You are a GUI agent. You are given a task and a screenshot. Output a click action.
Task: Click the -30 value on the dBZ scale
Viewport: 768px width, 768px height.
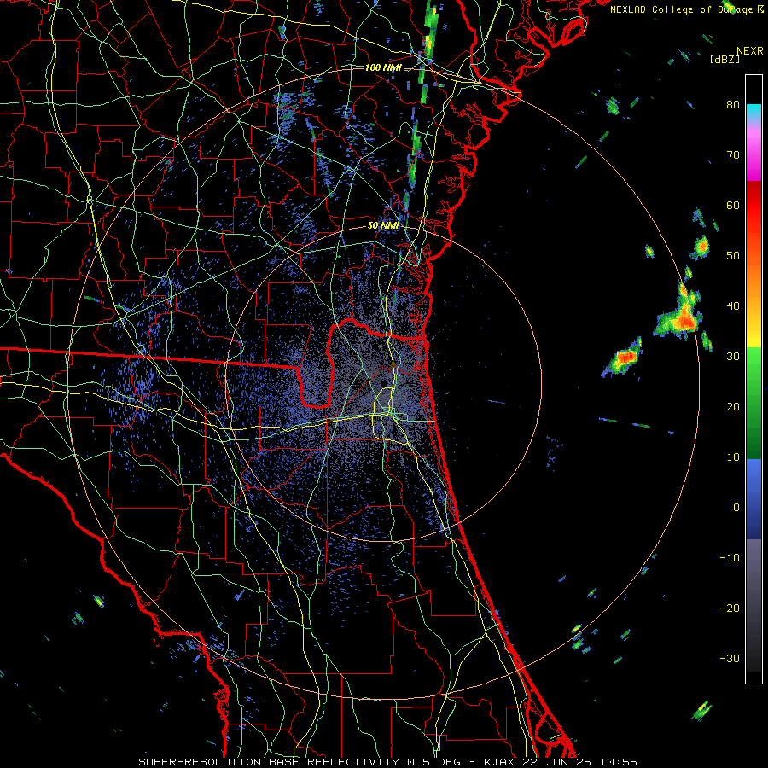pyautogui.click(x=730, y=658)
